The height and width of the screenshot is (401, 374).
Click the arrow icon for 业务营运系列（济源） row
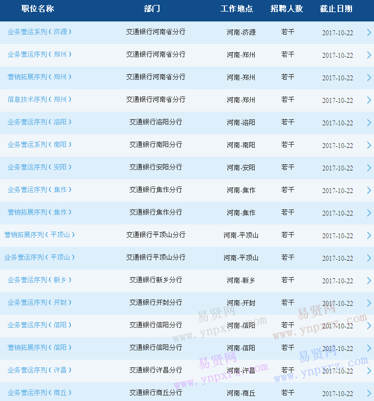pyautogui.click(x=369, y=32)
